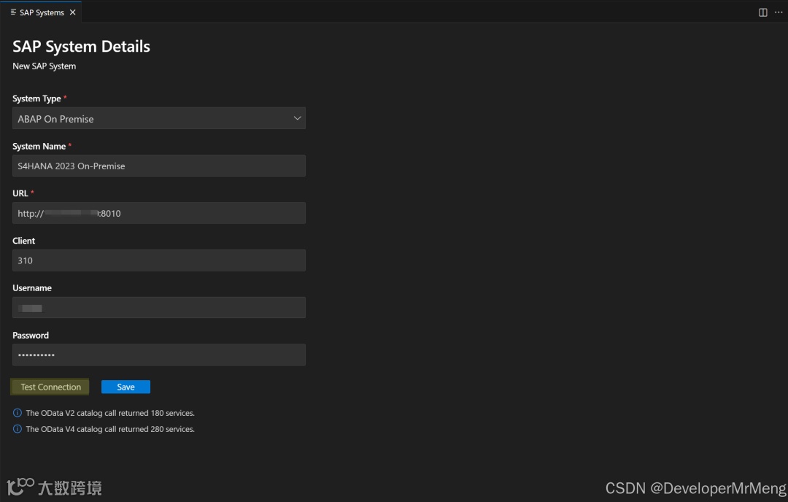Click the info icon beside OData V4 message

pyautogui.click(x=17, y=429)
